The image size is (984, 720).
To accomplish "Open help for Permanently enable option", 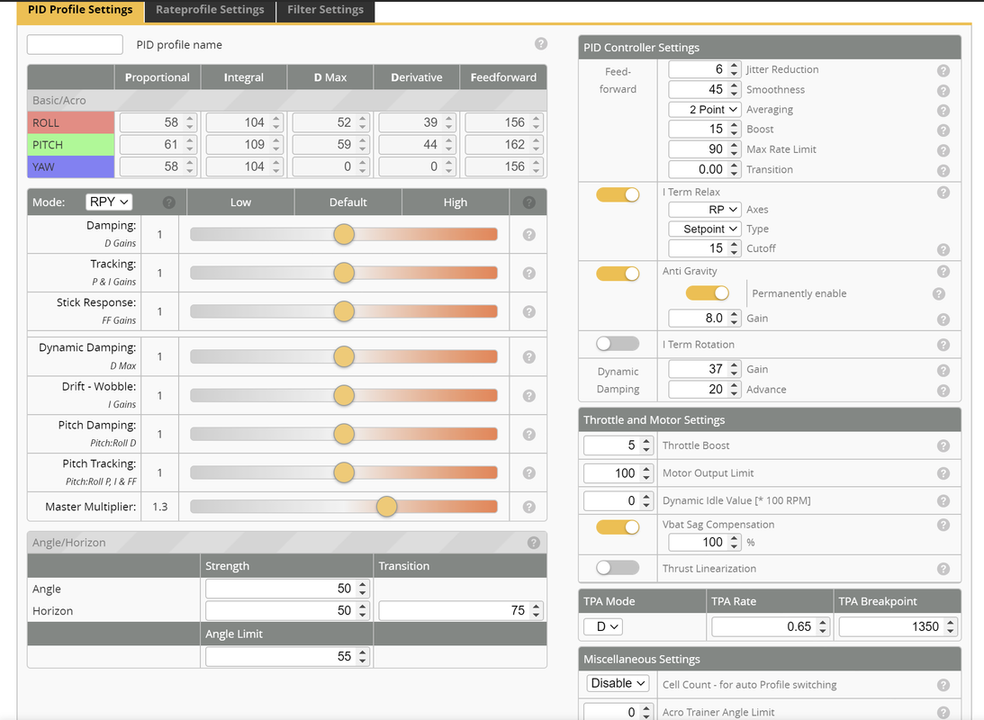I will [x=939, y=293].
